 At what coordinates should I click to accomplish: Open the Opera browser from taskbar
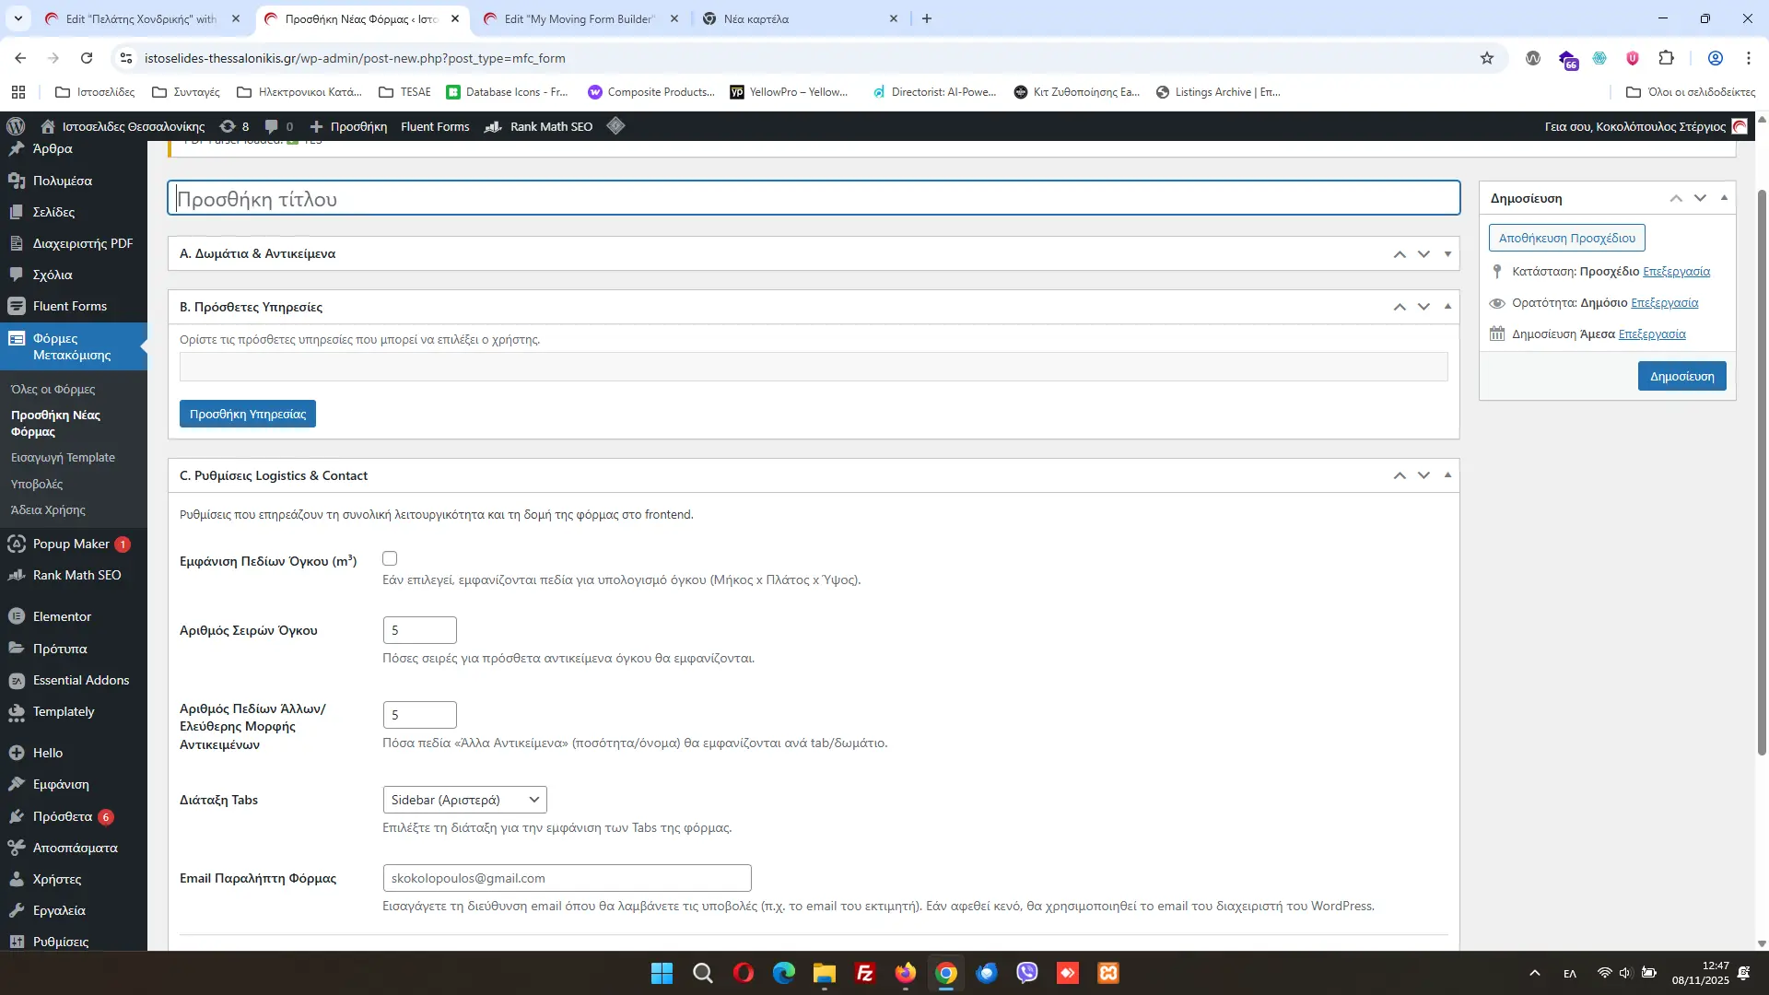point(743,973)
